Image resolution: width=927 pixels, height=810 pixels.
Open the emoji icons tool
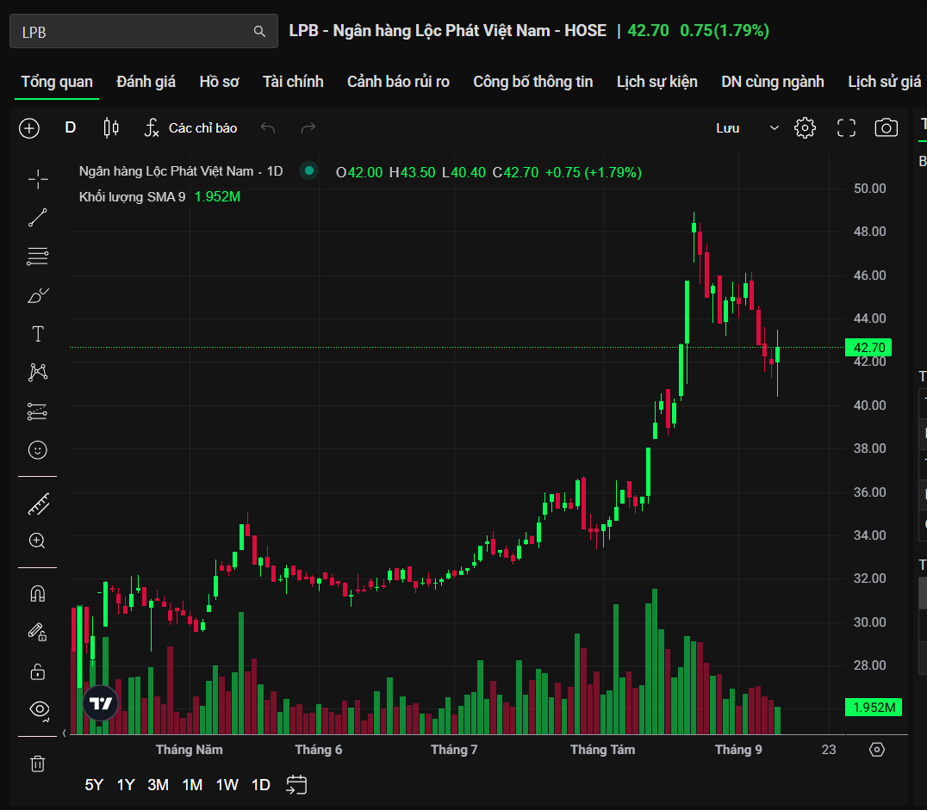coord(38,450)
